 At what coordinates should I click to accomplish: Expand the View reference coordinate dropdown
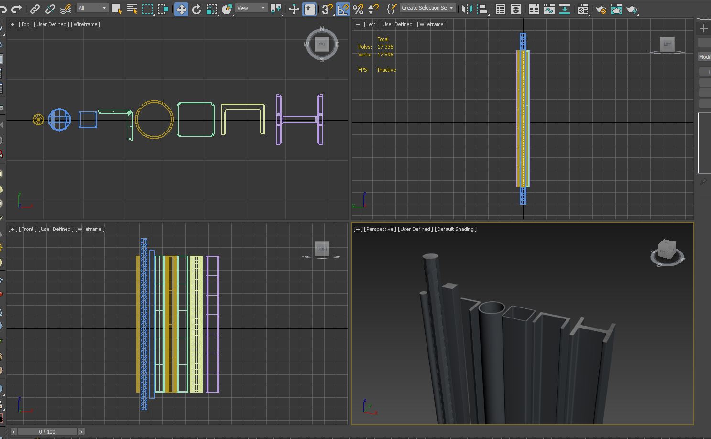coord(251,8)
